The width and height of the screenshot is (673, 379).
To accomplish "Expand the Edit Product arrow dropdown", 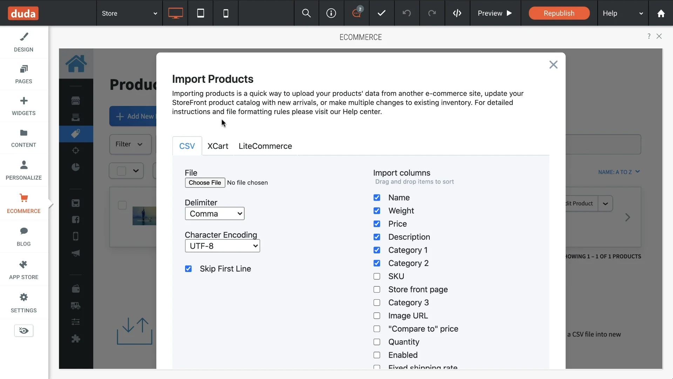I will (x=605, y=204).
